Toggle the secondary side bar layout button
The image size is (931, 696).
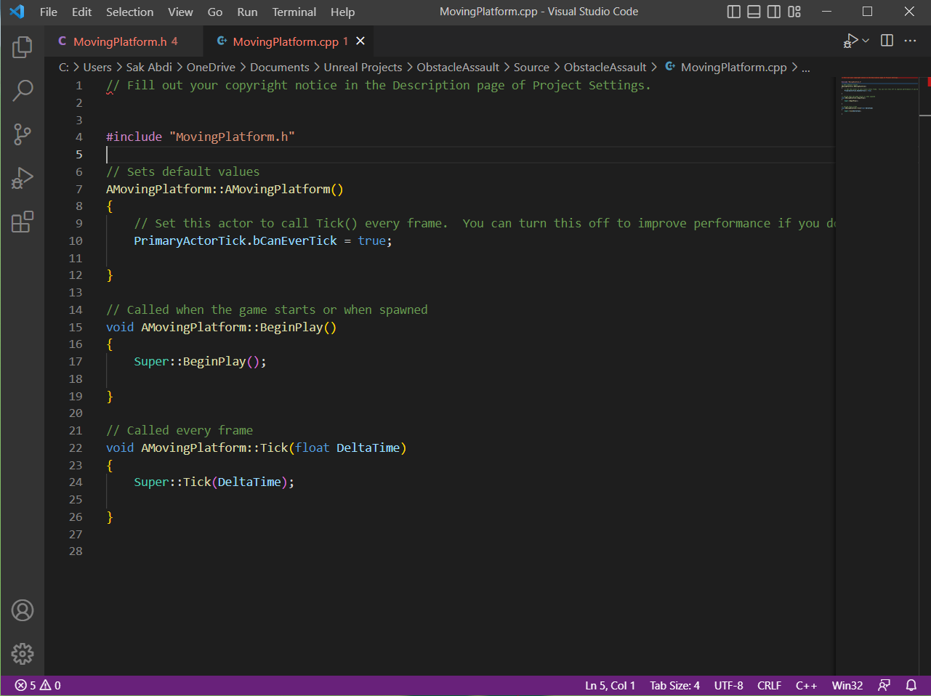[774, 12]
